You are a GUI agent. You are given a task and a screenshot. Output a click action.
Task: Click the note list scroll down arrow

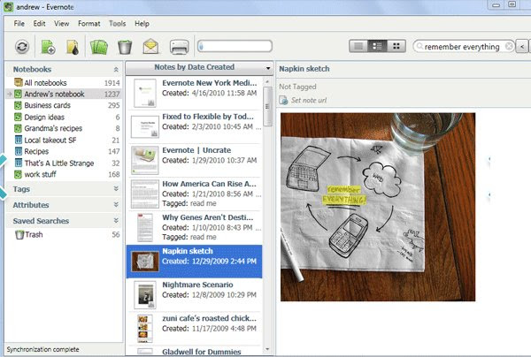[x=267, y=349]
